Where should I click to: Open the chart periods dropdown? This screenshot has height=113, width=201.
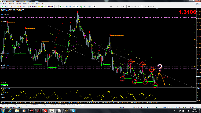point(85,6)
